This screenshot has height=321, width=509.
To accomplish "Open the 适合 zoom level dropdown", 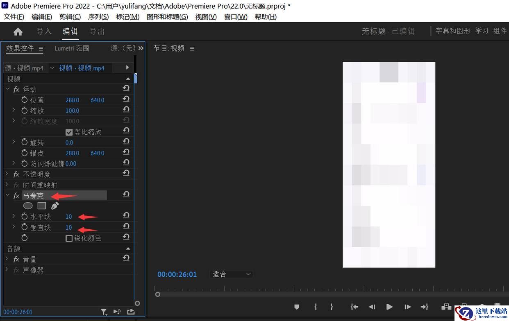I will pos(231,274).
